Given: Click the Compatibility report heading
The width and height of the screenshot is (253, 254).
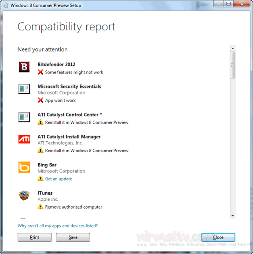Looking at the screenshot, I should 66,27.
